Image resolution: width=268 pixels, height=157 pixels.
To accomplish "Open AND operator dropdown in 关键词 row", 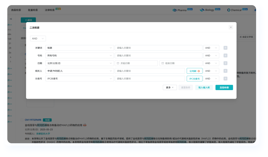I will (211, 48).
